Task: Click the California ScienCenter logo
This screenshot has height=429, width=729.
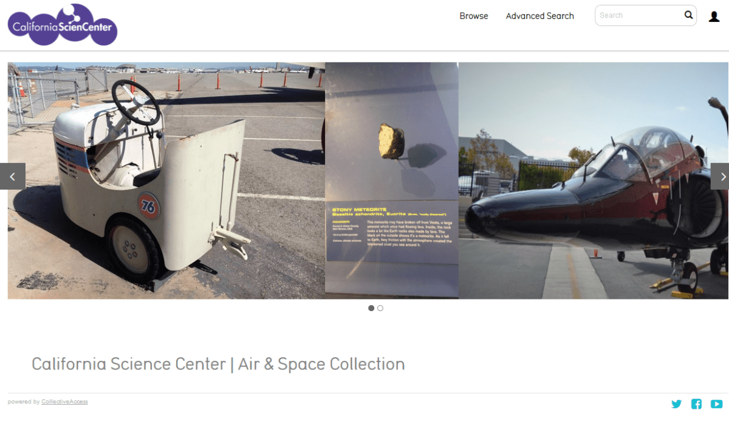Action: (63, 24)
